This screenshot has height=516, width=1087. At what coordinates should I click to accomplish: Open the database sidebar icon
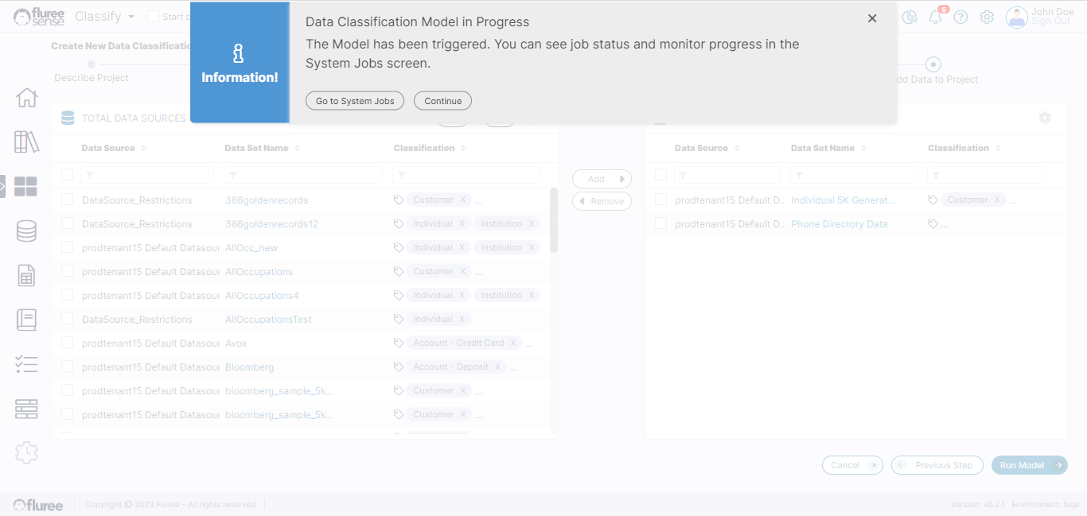coord(26,231)
